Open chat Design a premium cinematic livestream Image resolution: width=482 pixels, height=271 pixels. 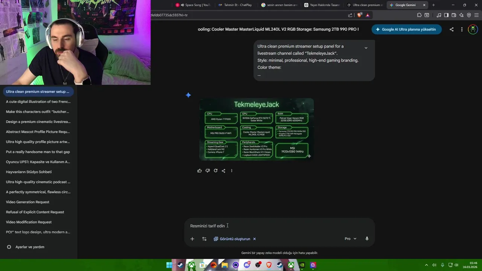coord(38,122)
